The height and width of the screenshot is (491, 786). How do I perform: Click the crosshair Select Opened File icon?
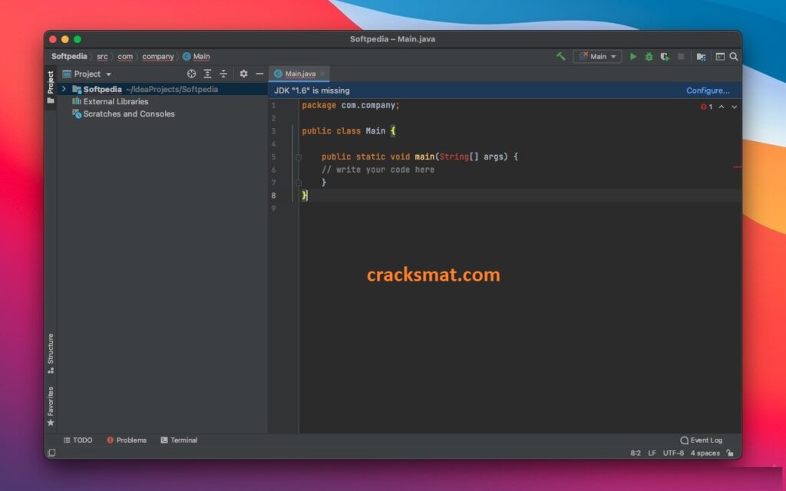191,74
